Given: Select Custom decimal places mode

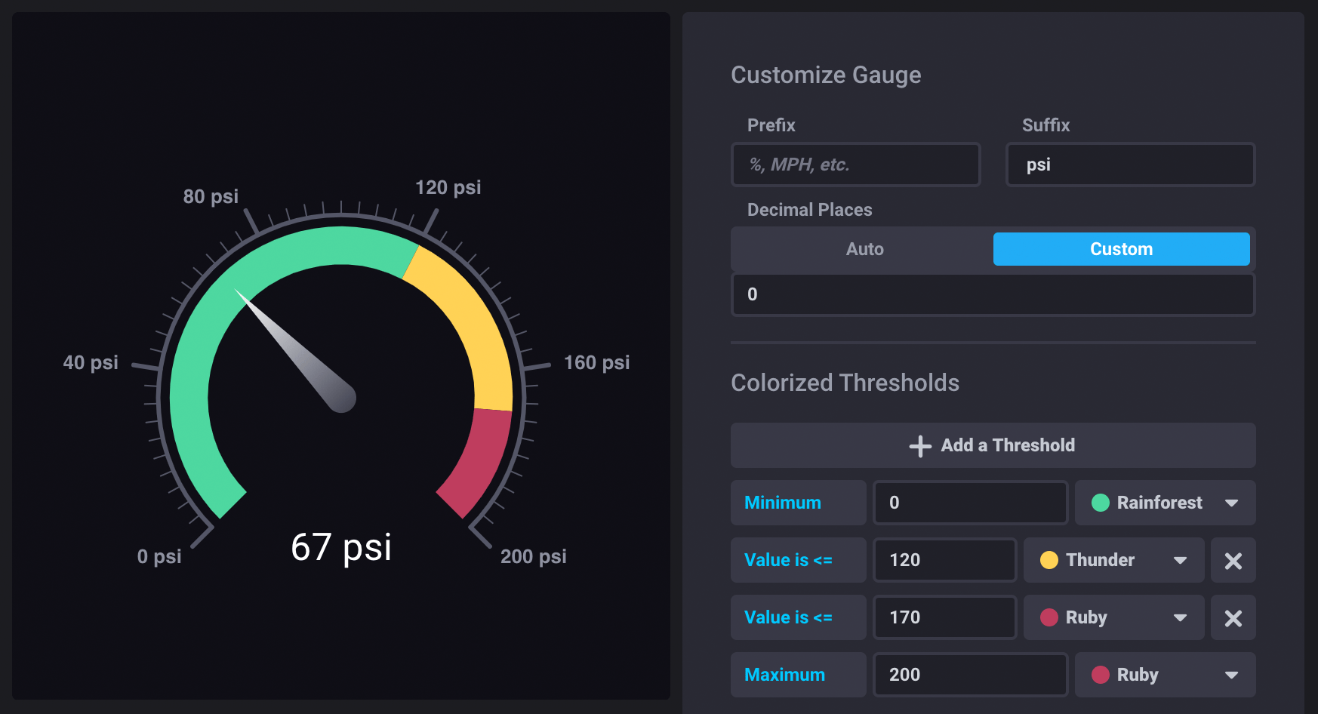Looking at the screenshot, I should (1121, 249).
